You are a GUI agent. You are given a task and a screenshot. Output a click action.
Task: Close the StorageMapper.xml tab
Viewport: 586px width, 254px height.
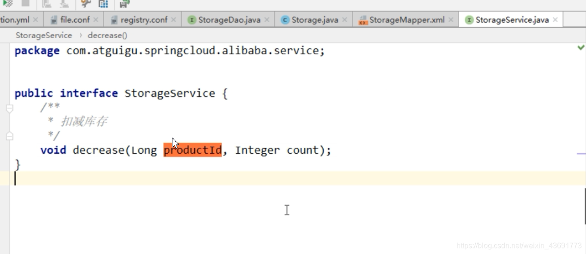[x=451, y=20]
